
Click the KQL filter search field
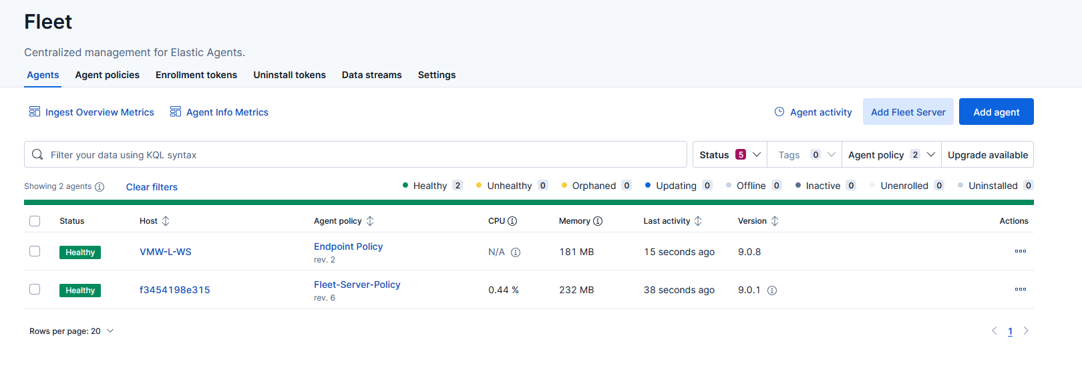pos(361,155)
